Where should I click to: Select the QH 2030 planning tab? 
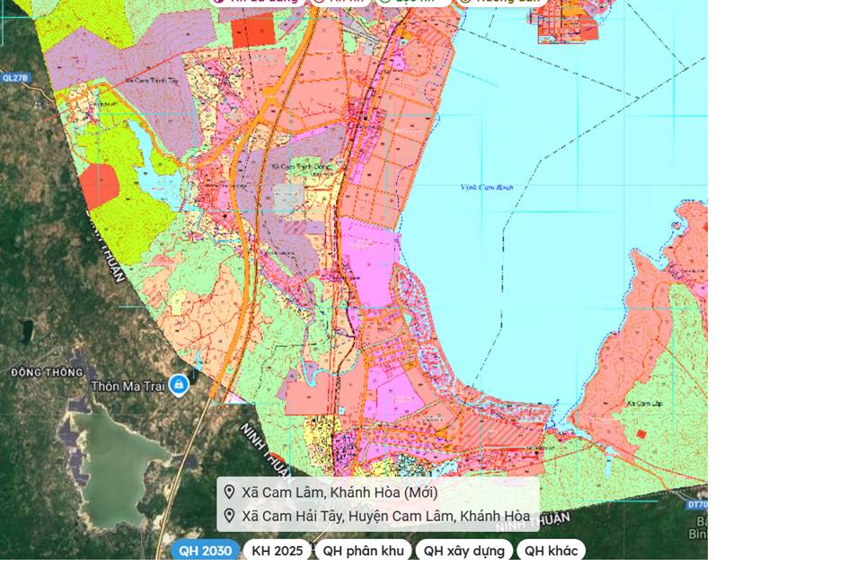pos(206,550)
